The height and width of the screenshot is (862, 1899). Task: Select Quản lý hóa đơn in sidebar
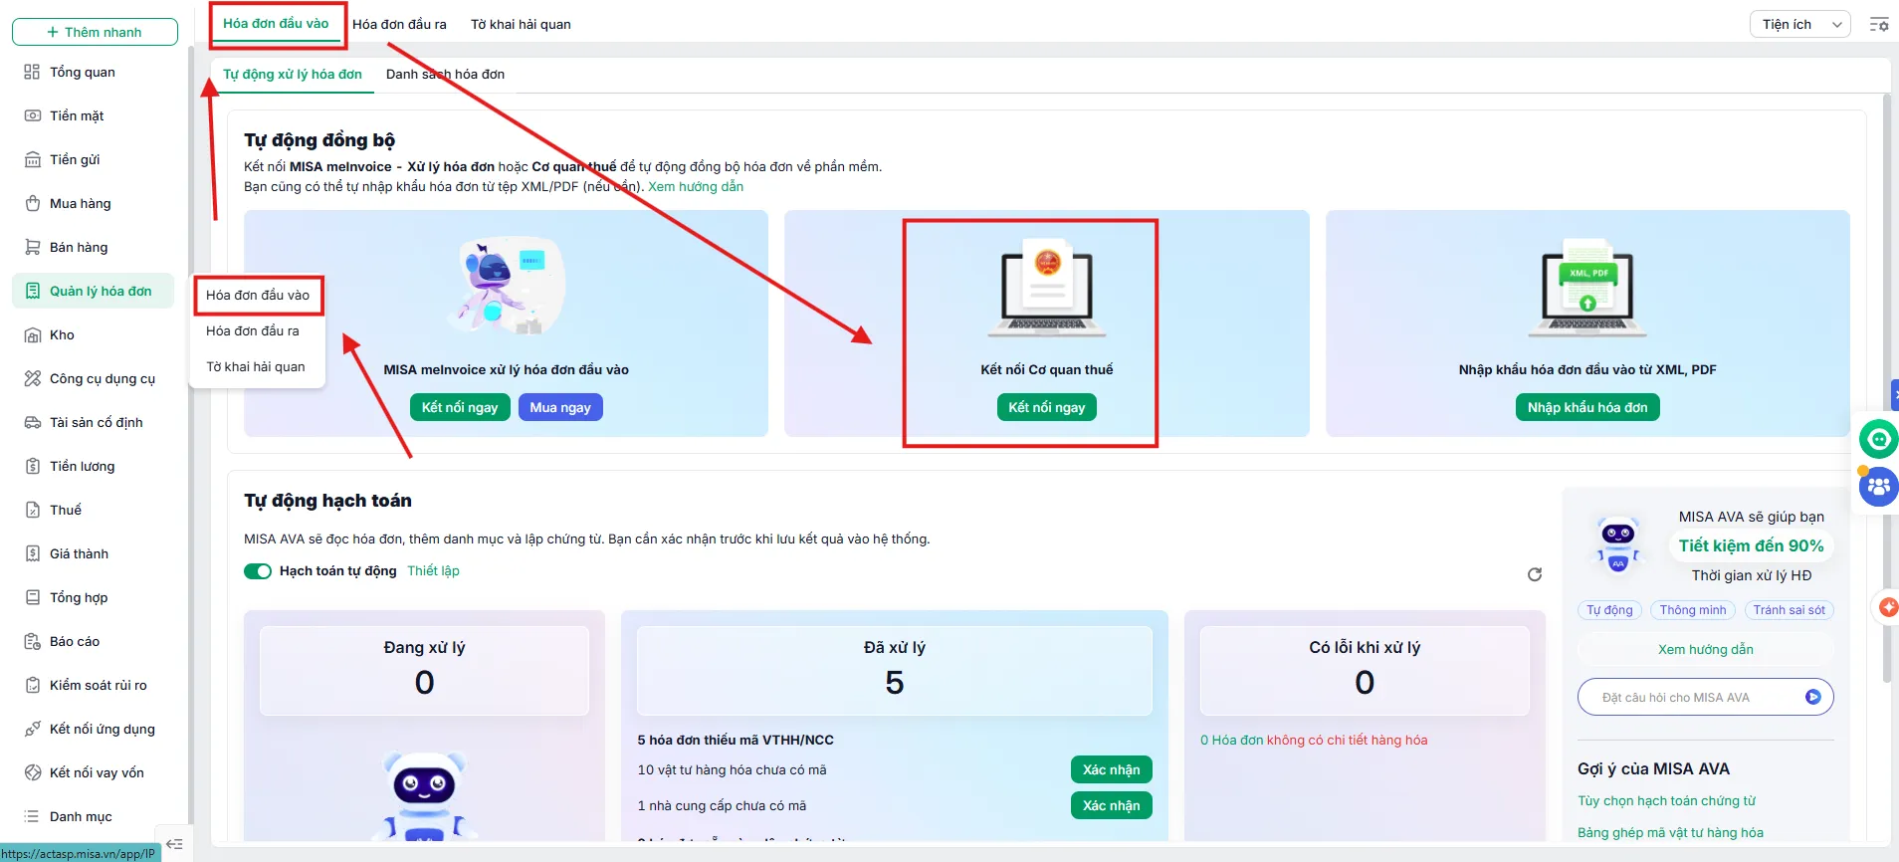pyautogui.click(x=95, y=291)
